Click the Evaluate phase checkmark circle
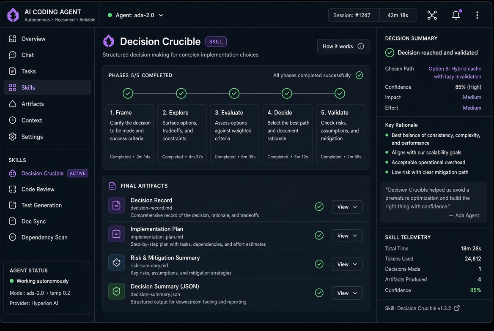This screenshot has width=494, height=331. pos(234,93)
